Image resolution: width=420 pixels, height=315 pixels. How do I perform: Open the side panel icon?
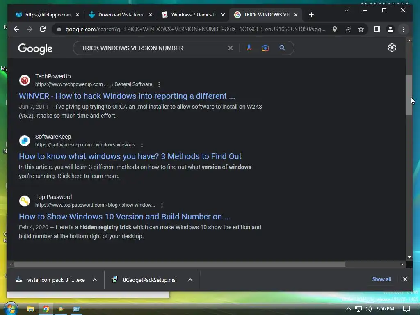tap(377, 29)
